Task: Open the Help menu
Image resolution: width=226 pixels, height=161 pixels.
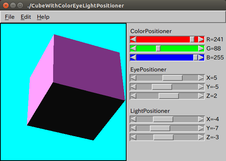Action: pyautogui.click(x=43, y=17)
